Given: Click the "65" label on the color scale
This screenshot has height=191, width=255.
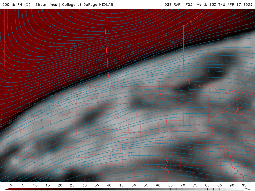Looking at the screenshot, I should [171, 185].
